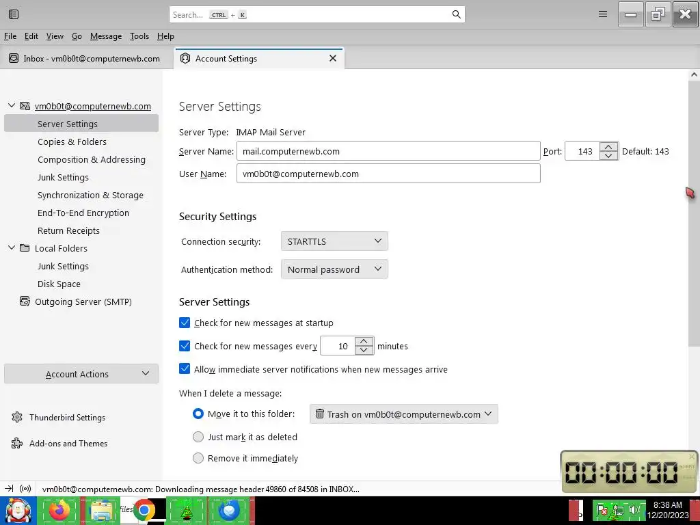Click the online status icon in status bar
This screenshot has width=700, height=525.
25,488
